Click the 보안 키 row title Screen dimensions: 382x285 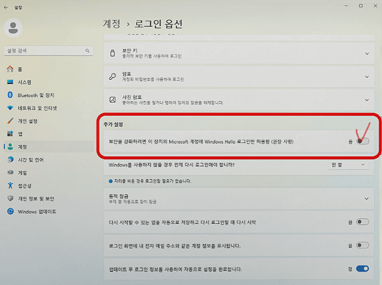click(x=130, y=50)
